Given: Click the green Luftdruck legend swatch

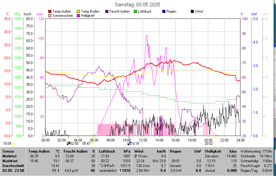Looking at the screenshot, I should [x=135, y=11].
